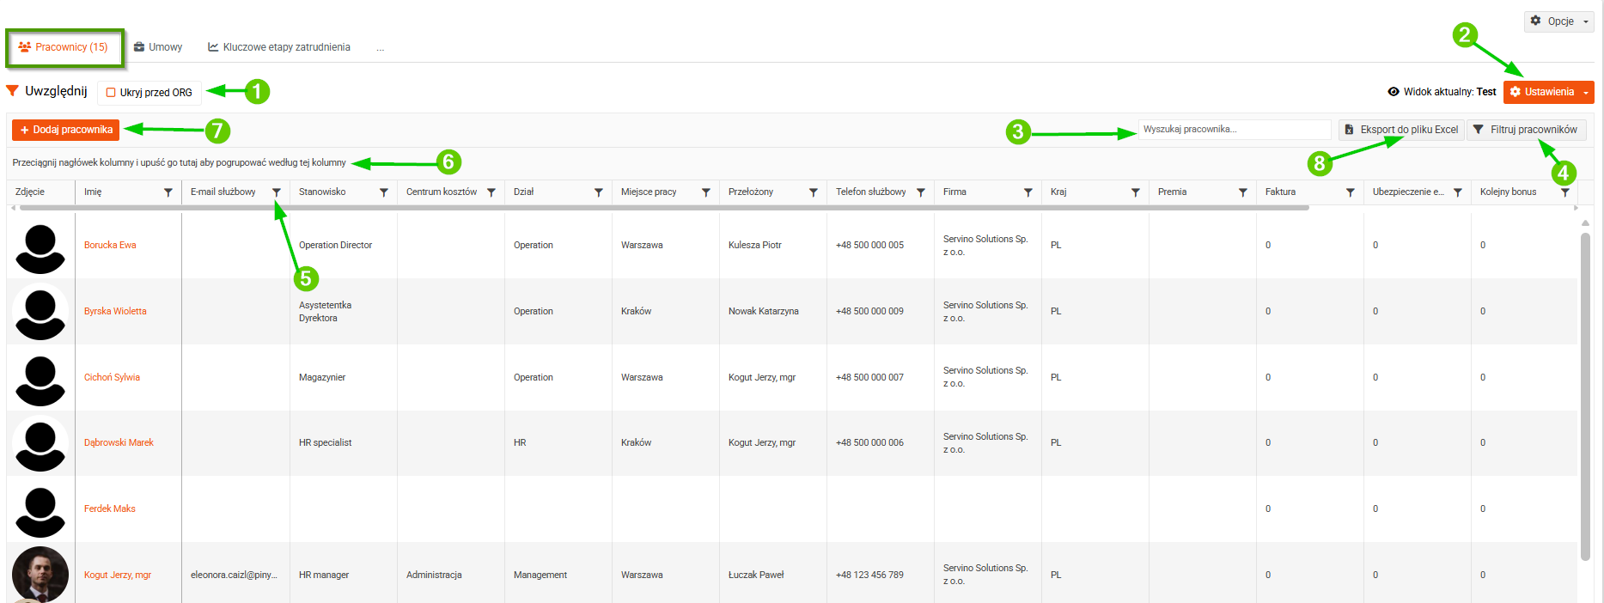Open the ellipsis overflow tabs menu

tap(380, 47)
